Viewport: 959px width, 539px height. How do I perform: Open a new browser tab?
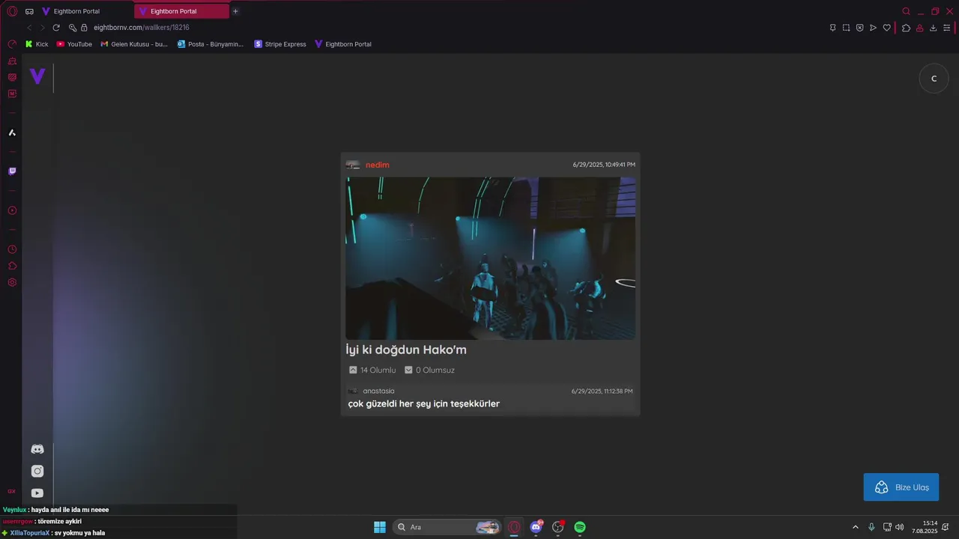coord(235,11)
